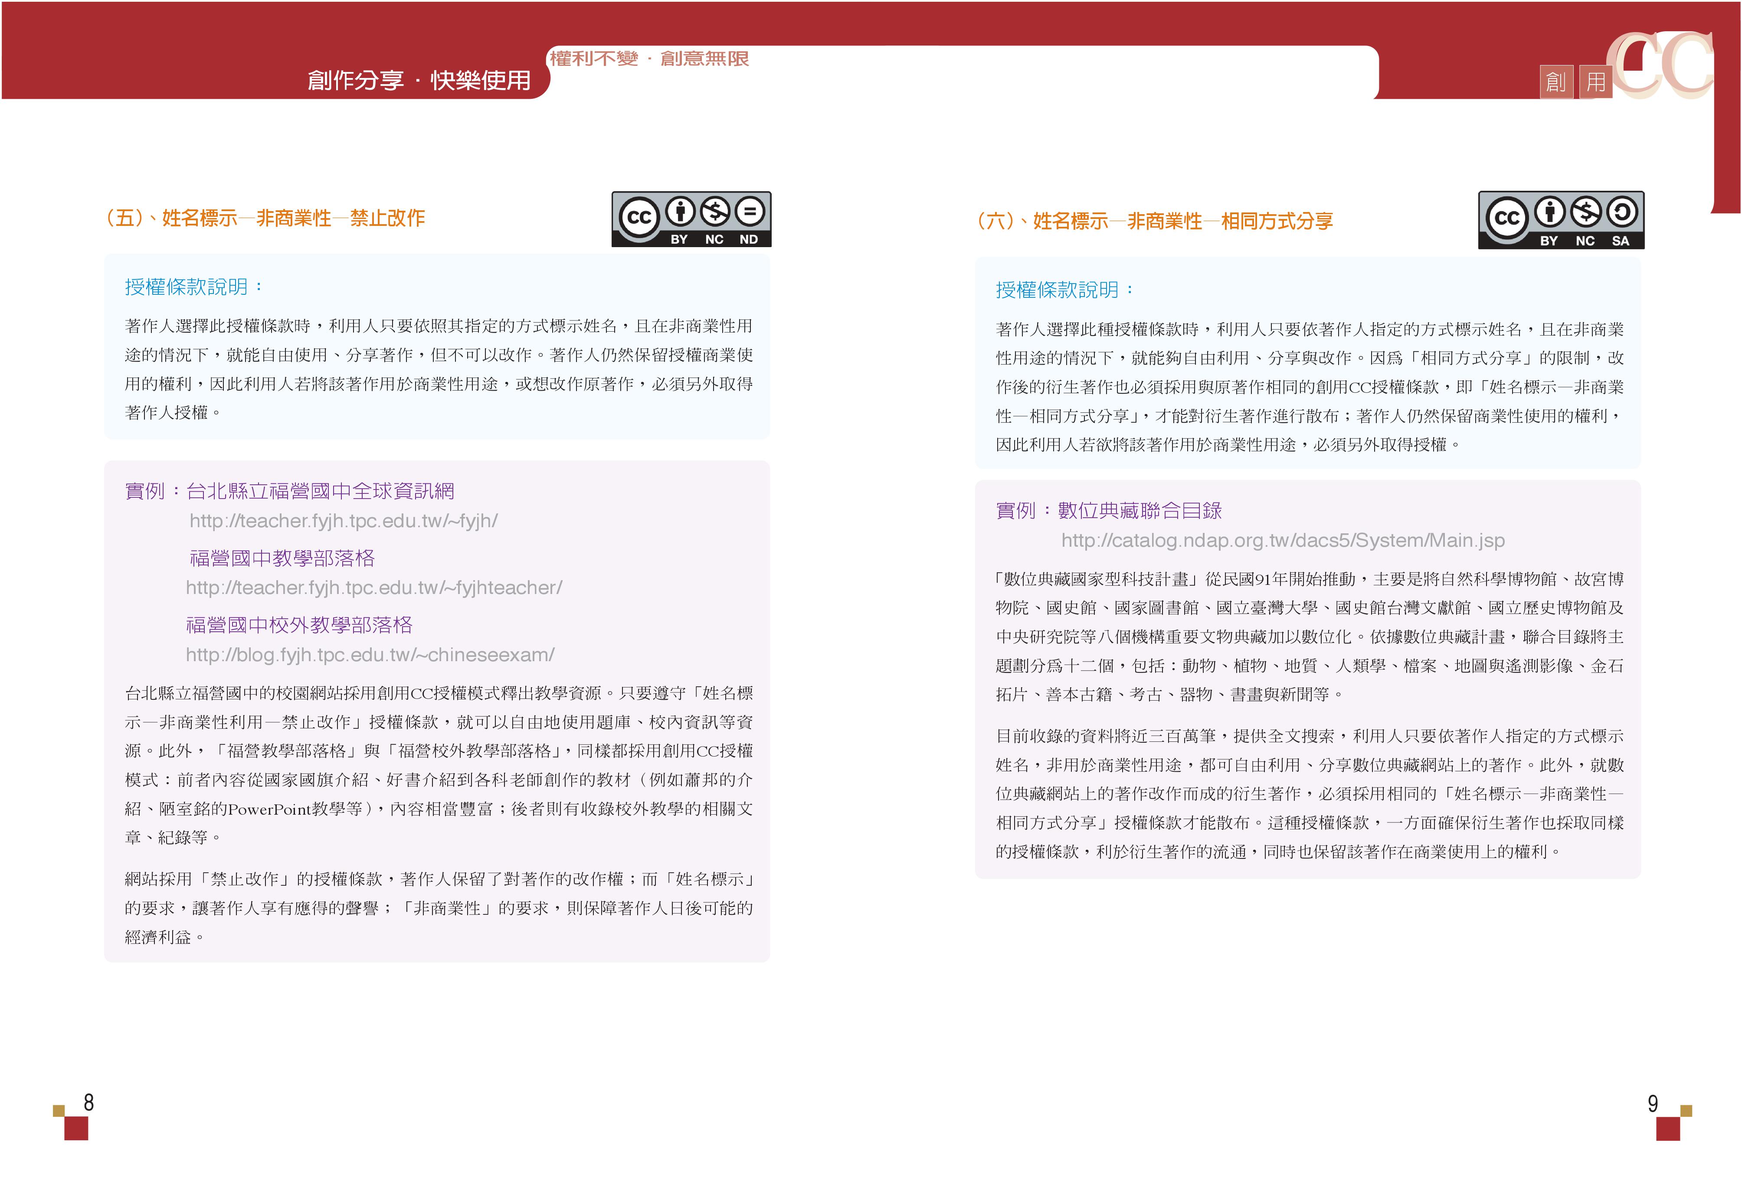
Task: Click the no-derivatives equals icon in ND badge
Action: (x=750, y=211)
